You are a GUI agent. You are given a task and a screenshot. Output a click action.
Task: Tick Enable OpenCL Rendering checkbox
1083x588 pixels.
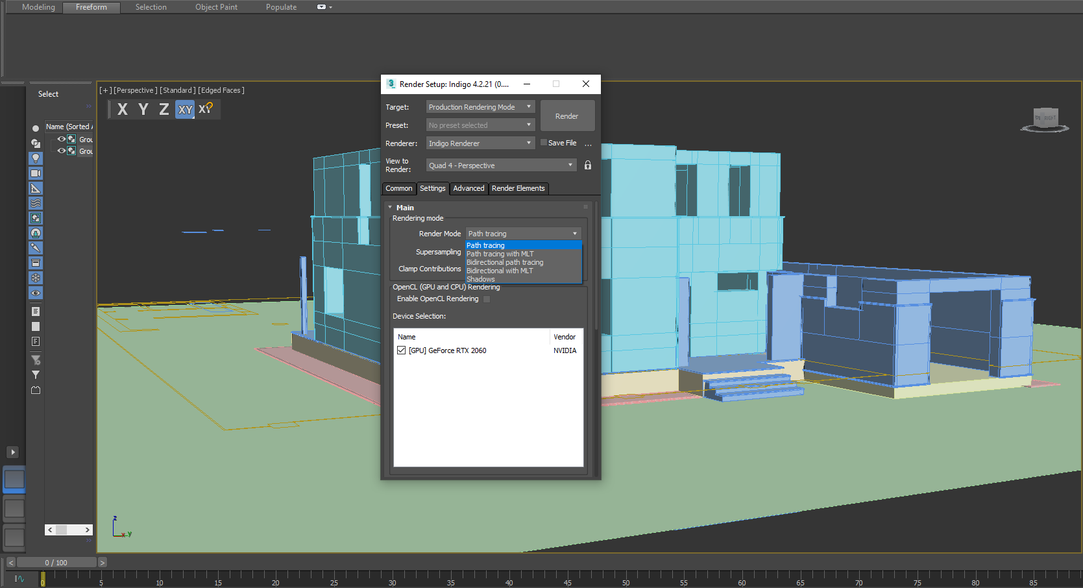[487, 299]
